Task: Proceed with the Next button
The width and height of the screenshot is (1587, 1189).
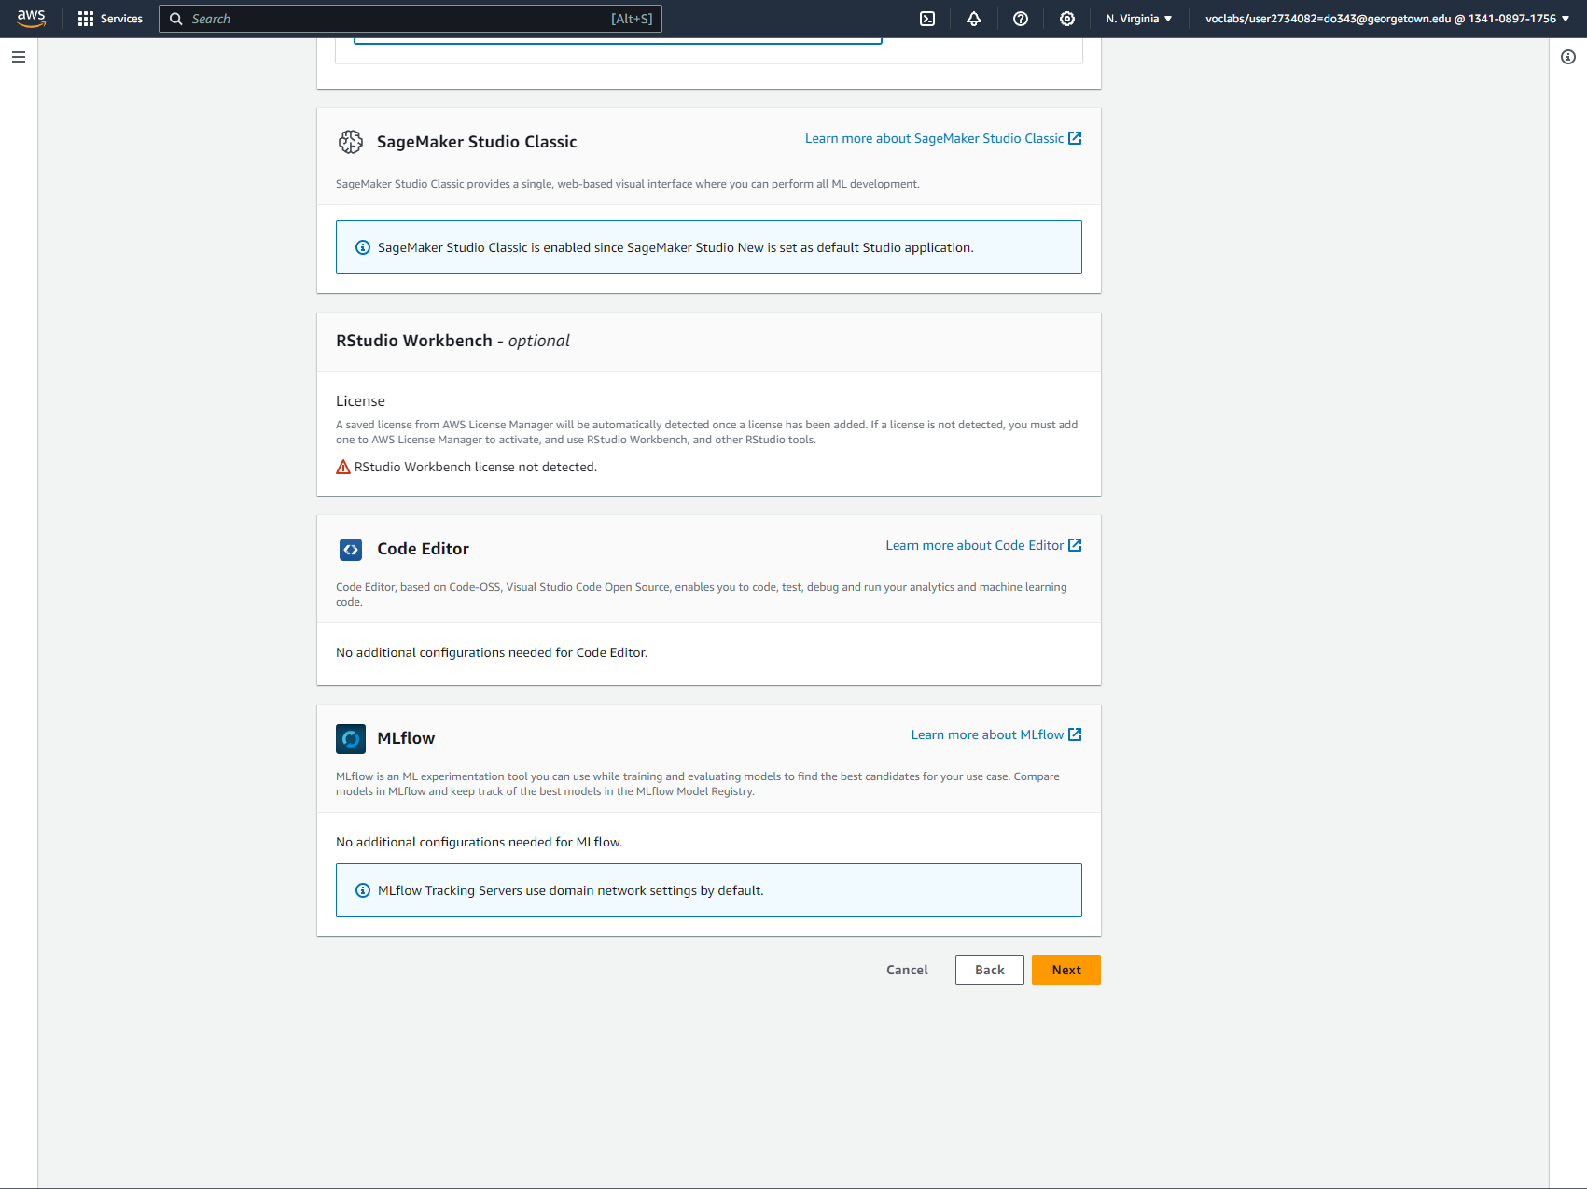Action: [1066, 970]
